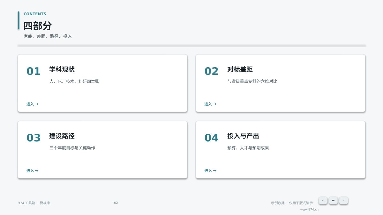Click the page number 02 in the footer
383x215 pixels.
(x=116, y=203)
